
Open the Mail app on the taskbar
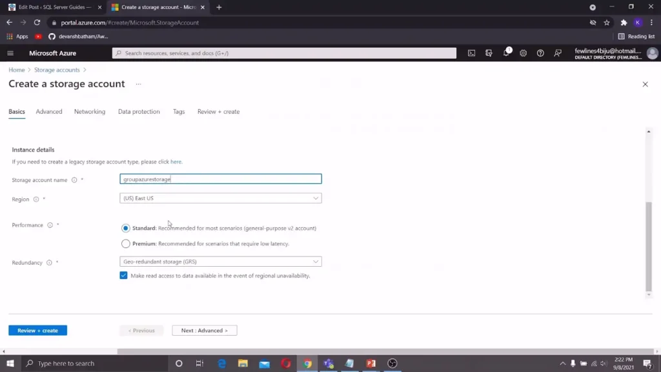tap(264, 363)
